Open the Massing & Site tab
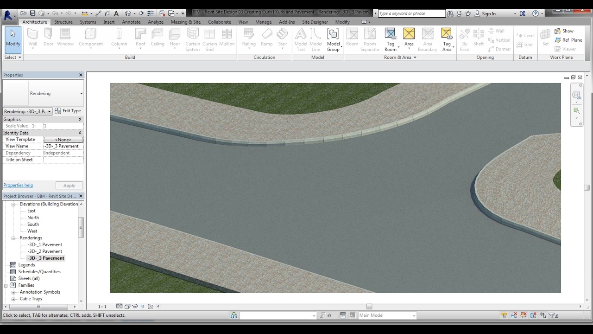Viewport: 593px width, 334px height. point(185,22)
